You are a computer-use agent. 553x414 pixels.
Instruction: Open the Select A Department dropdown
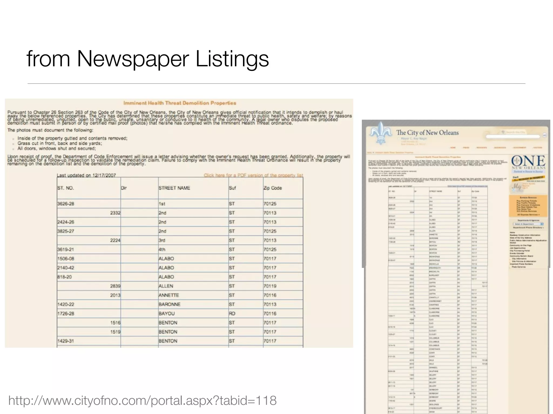(528, 224)
